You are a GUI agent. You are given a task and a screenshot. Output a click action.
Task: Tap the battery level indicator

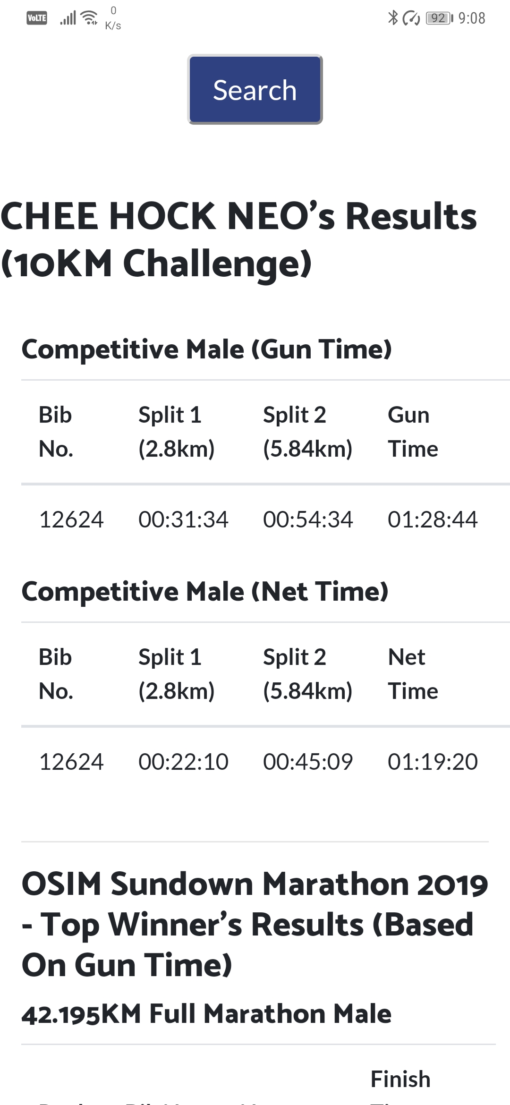[439, 18]
